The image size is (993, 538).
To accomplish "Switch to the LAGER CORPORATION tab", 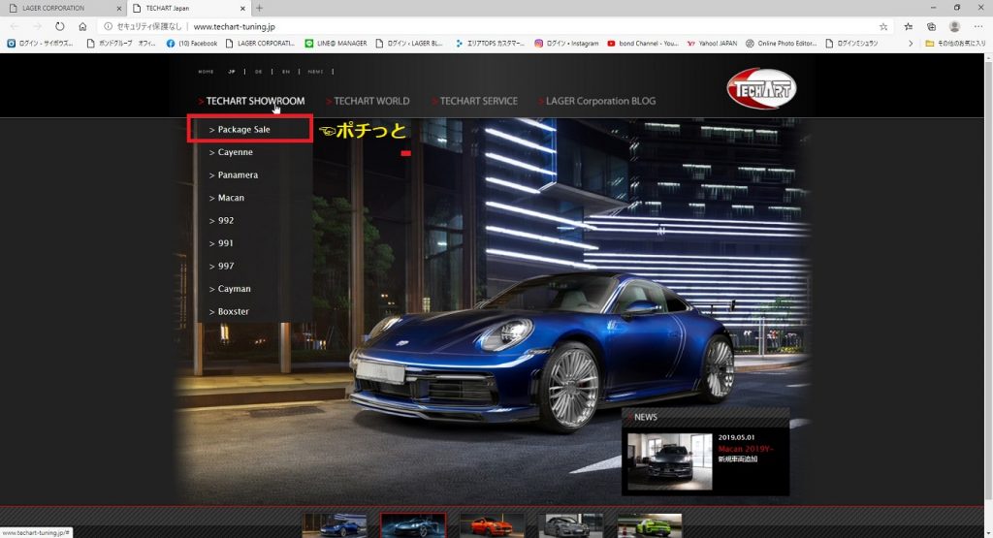I will tap(58, 8).
